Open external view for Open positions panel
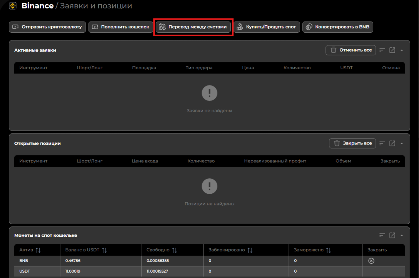This screenshot has width=419, height=278. coord(392,143)
